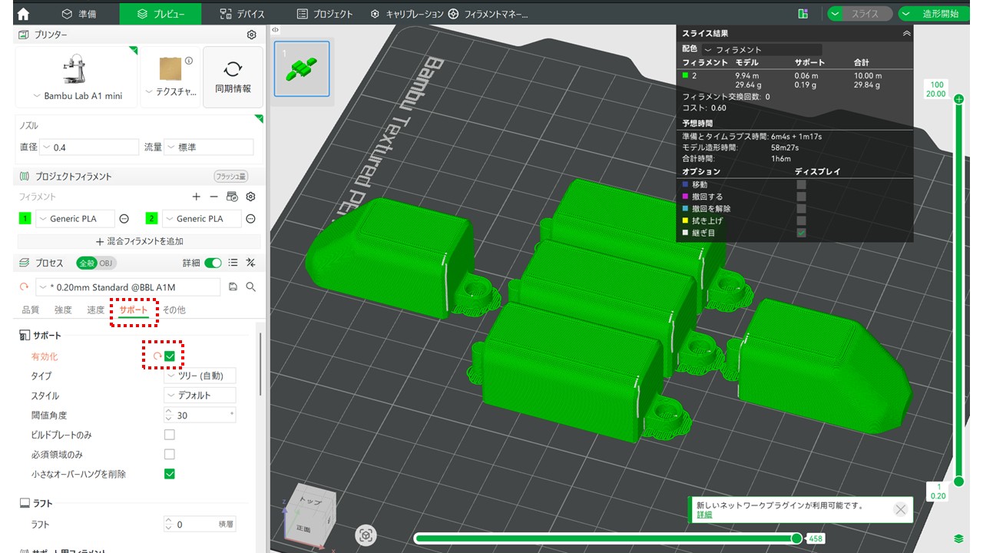The width and height of the screenshot is (983, 553).
Task: Click the 同期情報 button
Action: click(x=233, y=77)
